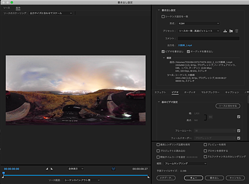Image resolution: width=249 pixels, height=184 pixels.
Task: Click the delete preset trash icon
Action: coord(237,31)
